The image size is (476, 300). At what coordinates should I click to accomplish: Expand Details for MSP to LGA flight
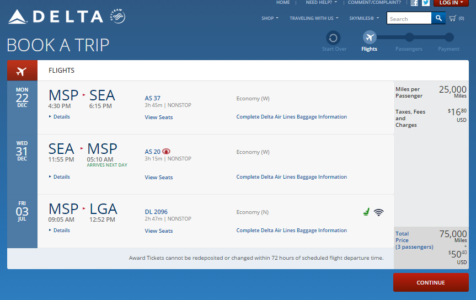pyautogui.click(x=59, y=230)
